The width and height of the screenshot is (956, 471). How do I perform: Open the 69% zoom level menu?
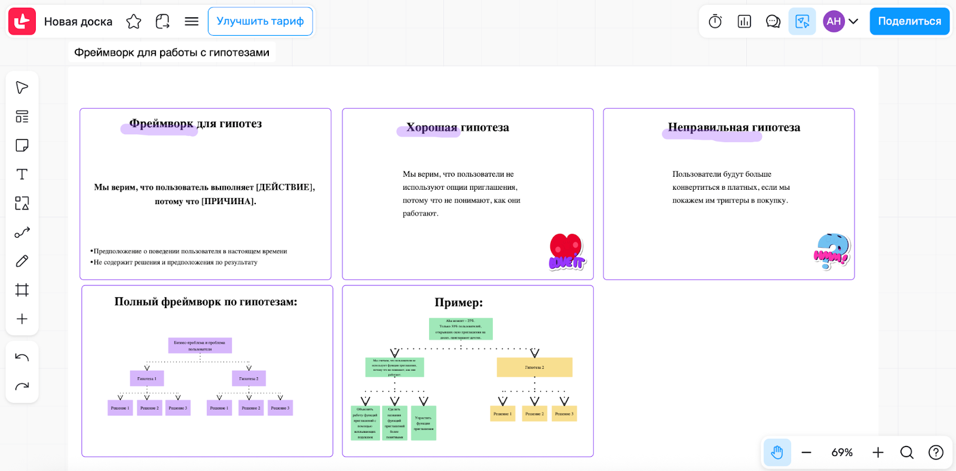click(842, 452)
